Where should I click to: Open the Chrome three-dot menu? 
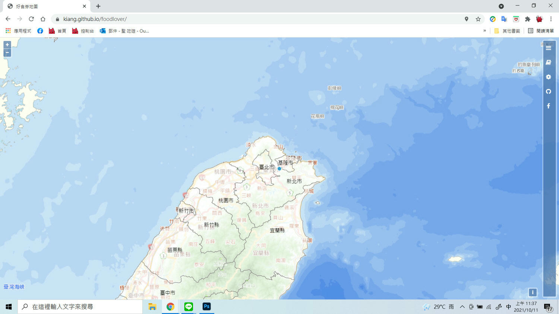551,19
